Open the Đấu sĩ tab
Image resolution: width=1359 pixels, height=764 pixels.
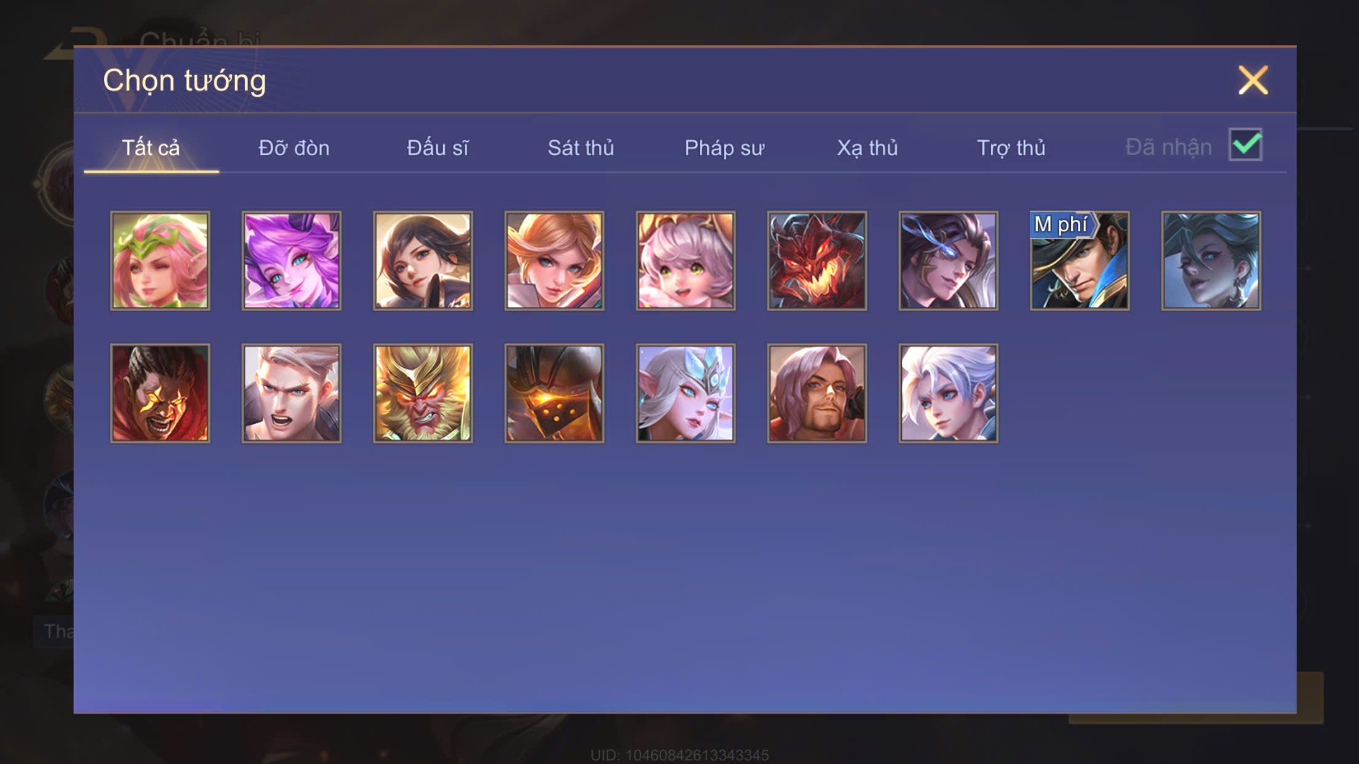438,148
